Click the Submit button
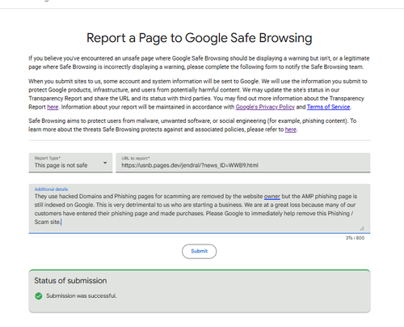Screen dimensions: 404x327 pyautogui.click(x=199, y=251)
